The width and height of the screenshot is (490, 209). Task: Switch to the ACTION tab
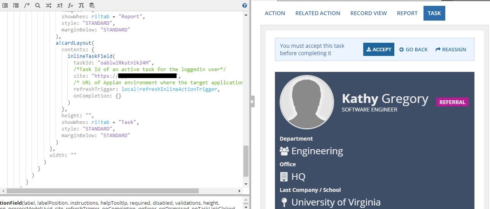click(275, 13)
